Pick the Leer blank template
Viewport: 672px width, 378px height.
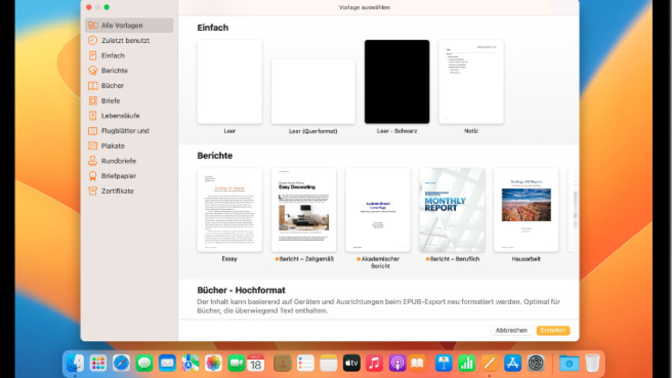[230, 82]
